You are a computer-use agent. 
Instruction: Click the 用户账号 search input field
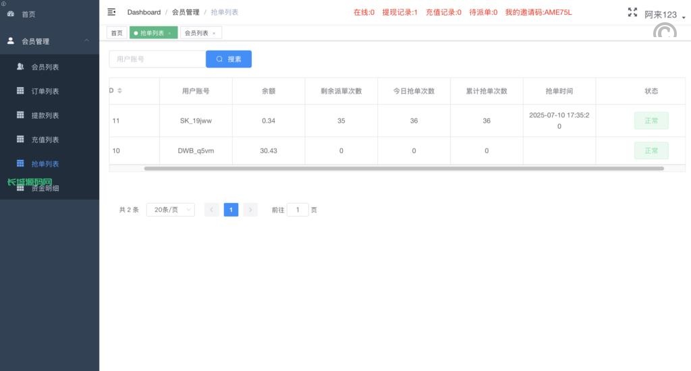pyautogui.click(x=157, y=59)
